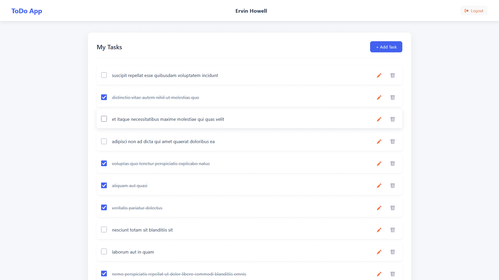Mark "et itaque necessitatibus maxime molestiae qui quas velit" complete
The height and width of the screenshot is (280, 499).
coord(104,119)
